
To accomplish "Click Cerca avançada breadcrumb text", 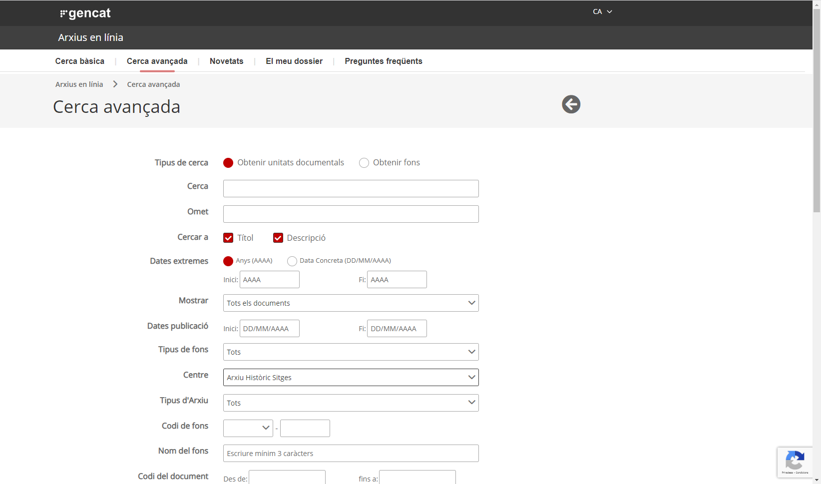I will (x=153, y=84).
